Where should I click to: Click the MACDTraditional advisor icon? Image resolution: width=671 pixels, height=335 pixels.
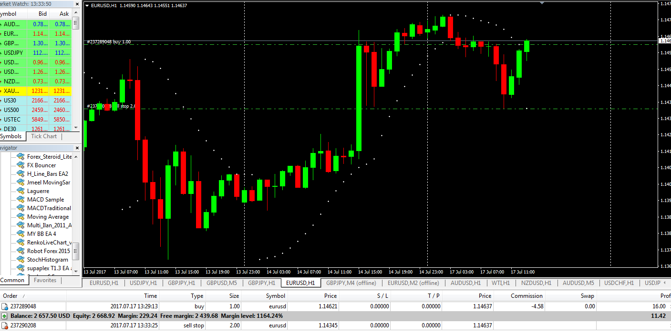point(21,208)
